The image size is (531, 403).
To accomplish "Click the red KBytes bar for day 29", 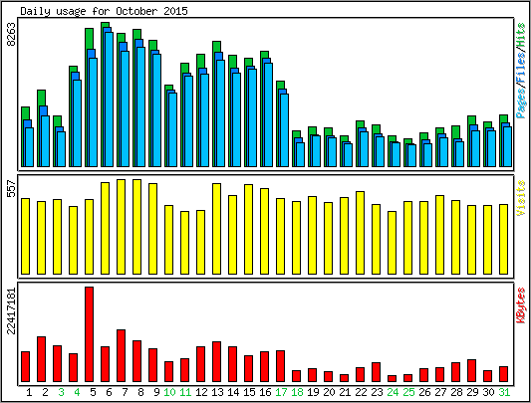I will click(x=472, y=371).
